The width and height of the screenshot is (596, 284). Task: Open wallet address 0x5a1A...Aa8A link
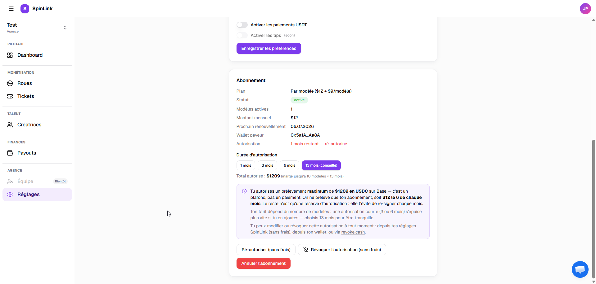click(x=305, y=135)
